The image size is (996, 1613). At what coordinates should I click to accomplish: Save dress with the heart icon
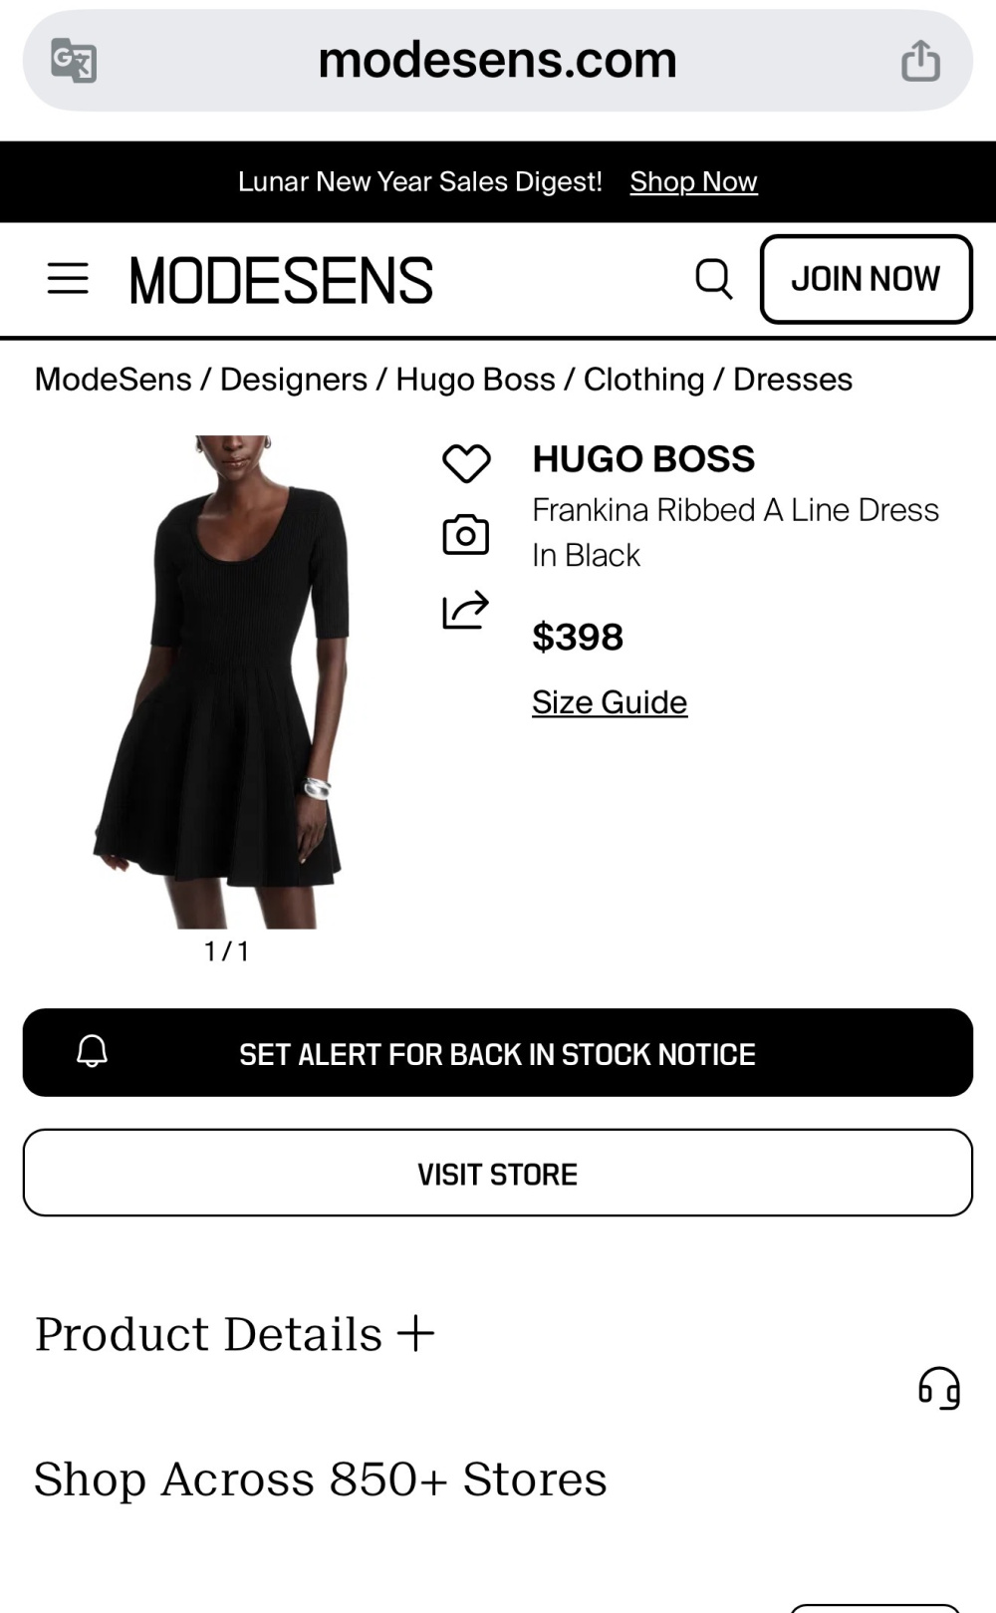coord(466,463)
